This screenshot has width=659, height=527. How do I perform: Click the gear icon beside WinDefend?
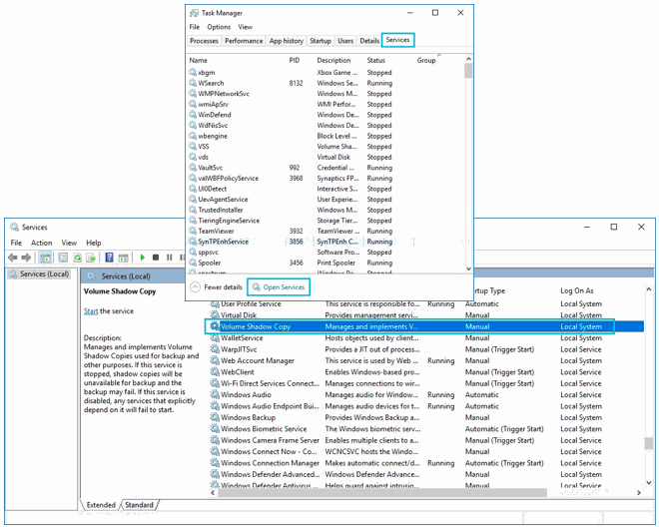pos(193,115)
